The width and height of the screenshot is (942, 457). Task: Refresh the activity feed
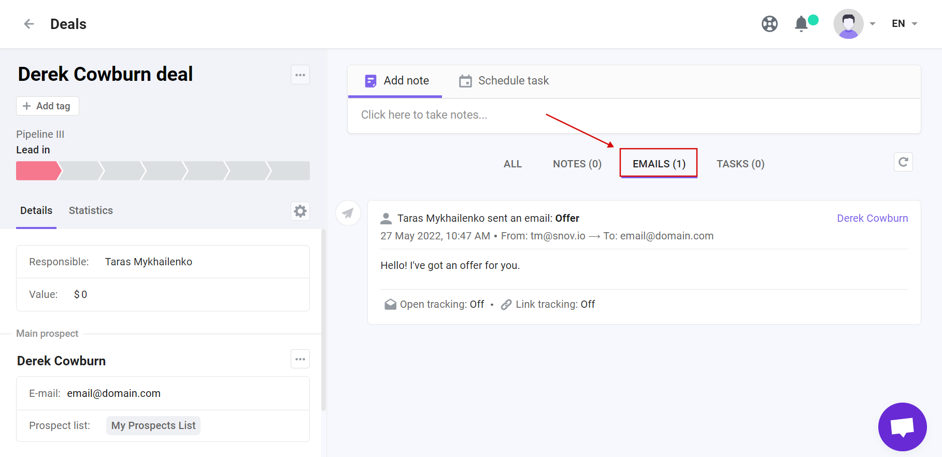click(x=903, y=162)
